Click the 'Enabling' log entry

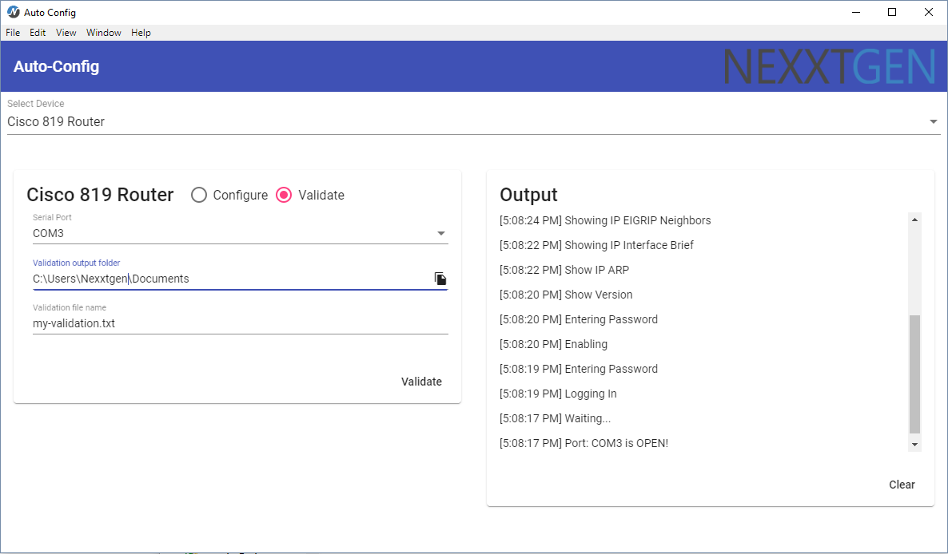coord(553,344)
